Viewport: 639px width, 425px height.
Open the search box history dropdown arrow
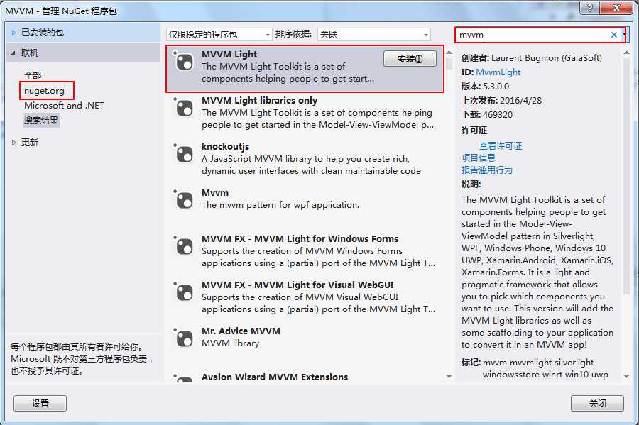[x=624, y=35]
